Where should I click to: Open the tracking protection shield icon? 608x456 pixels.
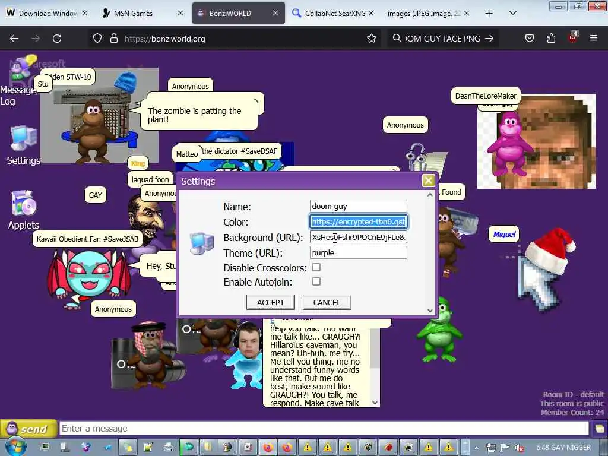pyautogui.click(x=97, y=39)
